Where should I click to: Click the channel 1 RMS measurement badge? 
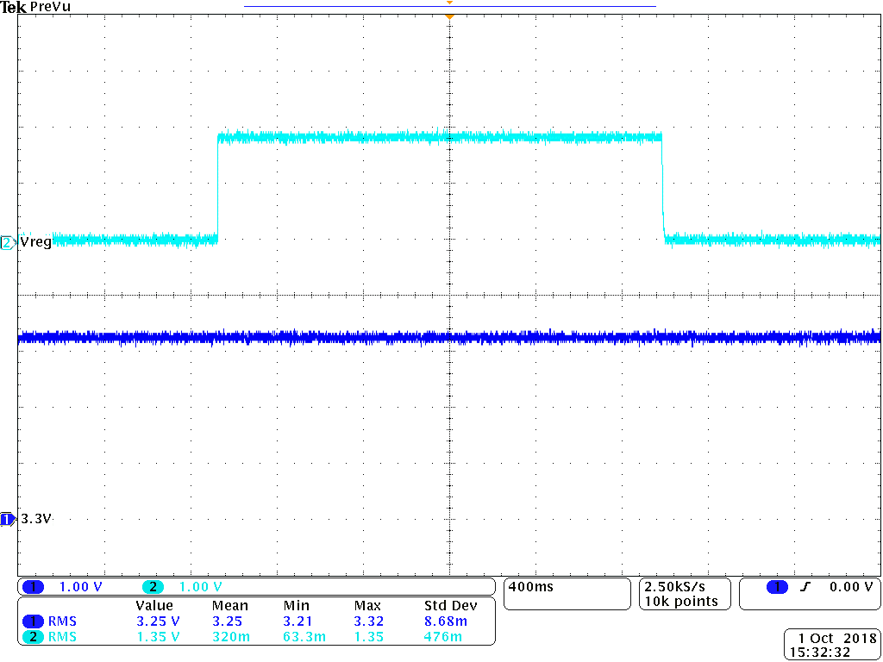pyautogui.click(x=34, y=621)
